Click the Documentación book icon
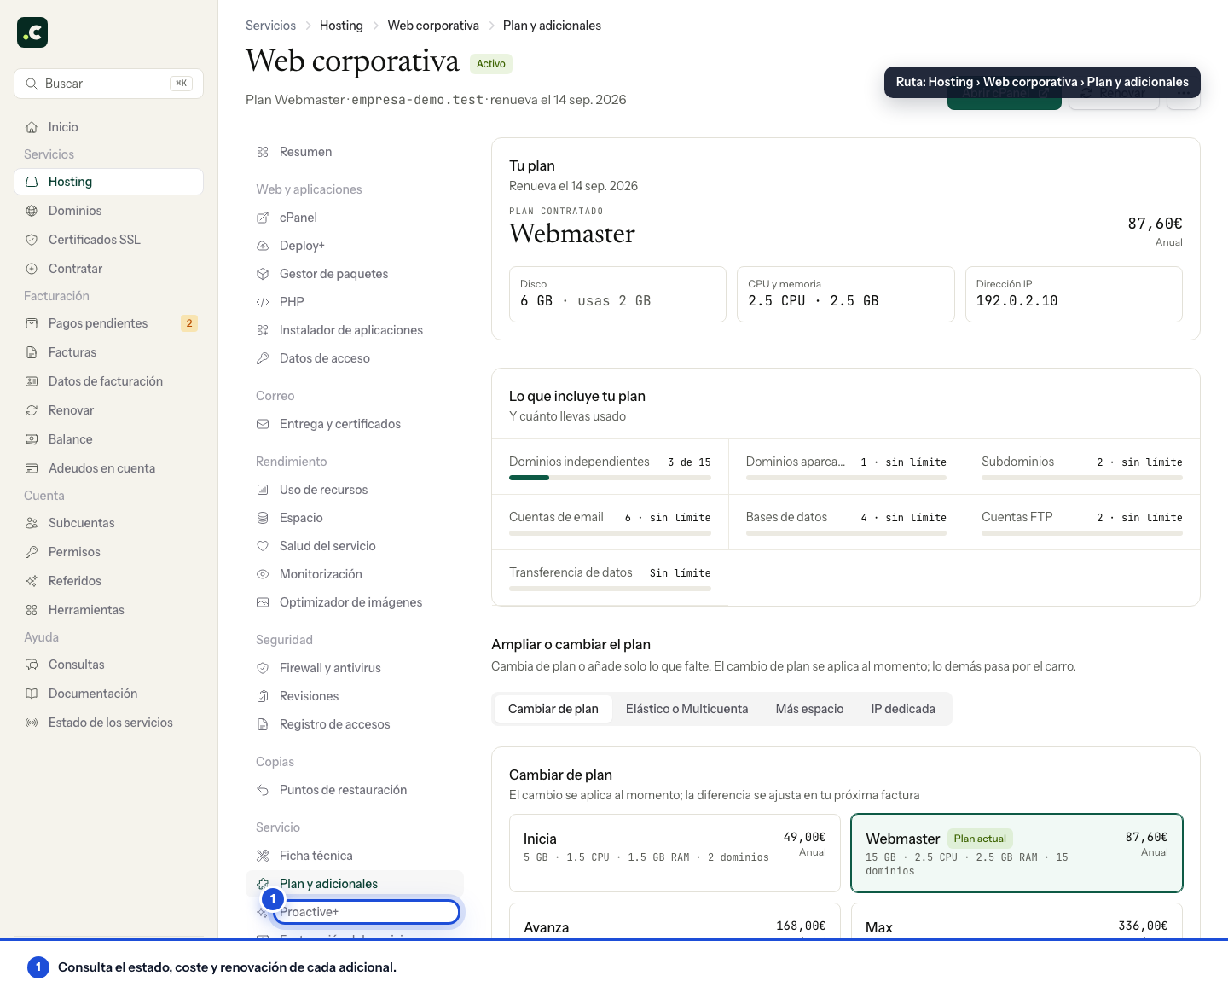The image size is (1228, 993). pyautogui.click(x=32, y=694)
